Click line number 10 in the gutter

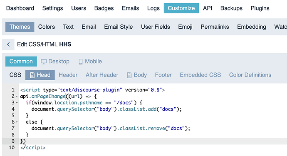coord(12,148)
